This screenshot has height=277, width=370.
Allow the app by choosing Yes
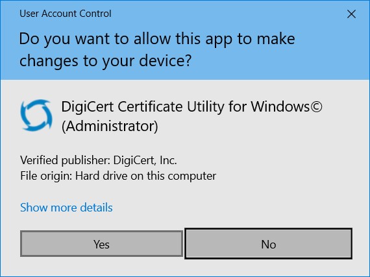(x=101, y=244)
